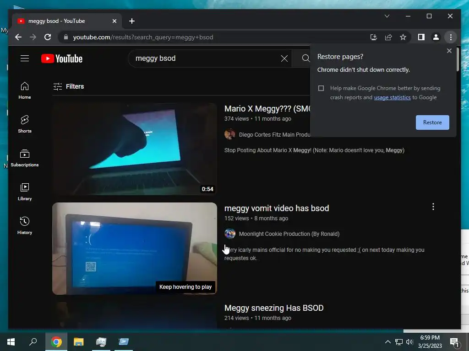Image resolution: width=469 pixels, height=351 pixels.
Task: Dismiss the Restore pages popup
Action: click(449, 51)
